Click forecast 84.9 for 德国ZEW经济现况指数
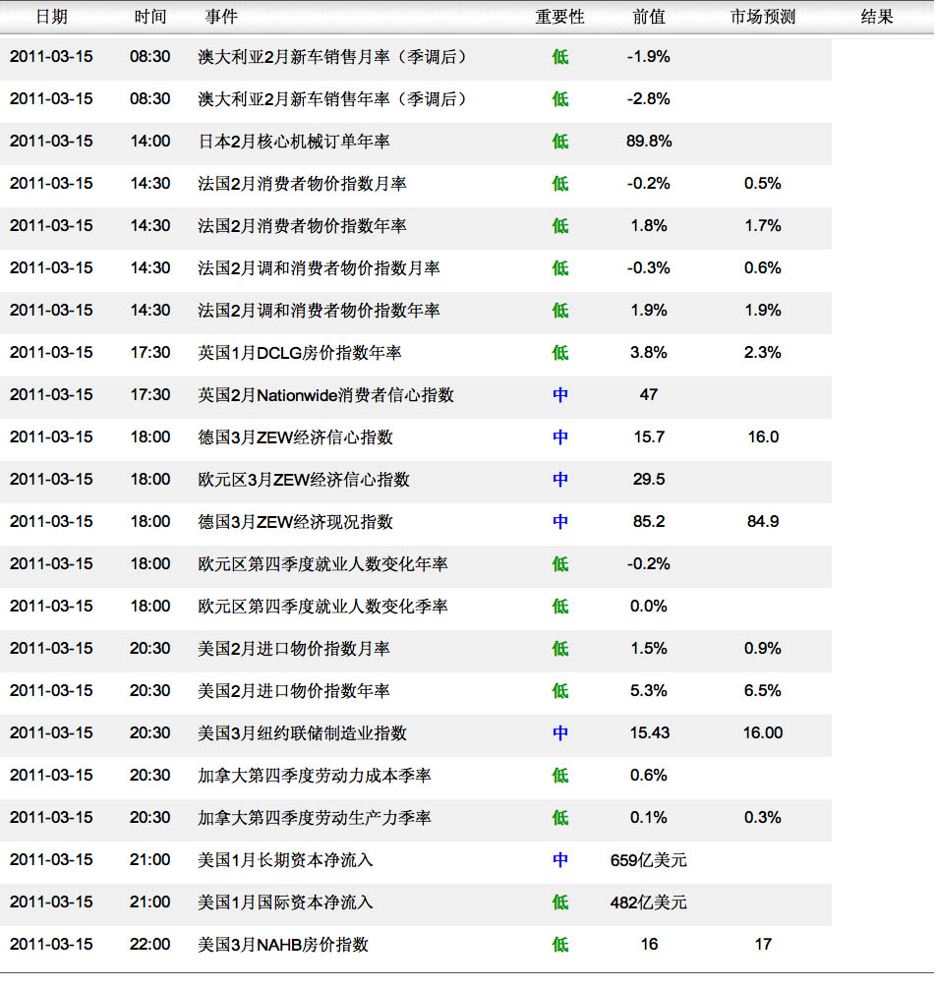 763,522
